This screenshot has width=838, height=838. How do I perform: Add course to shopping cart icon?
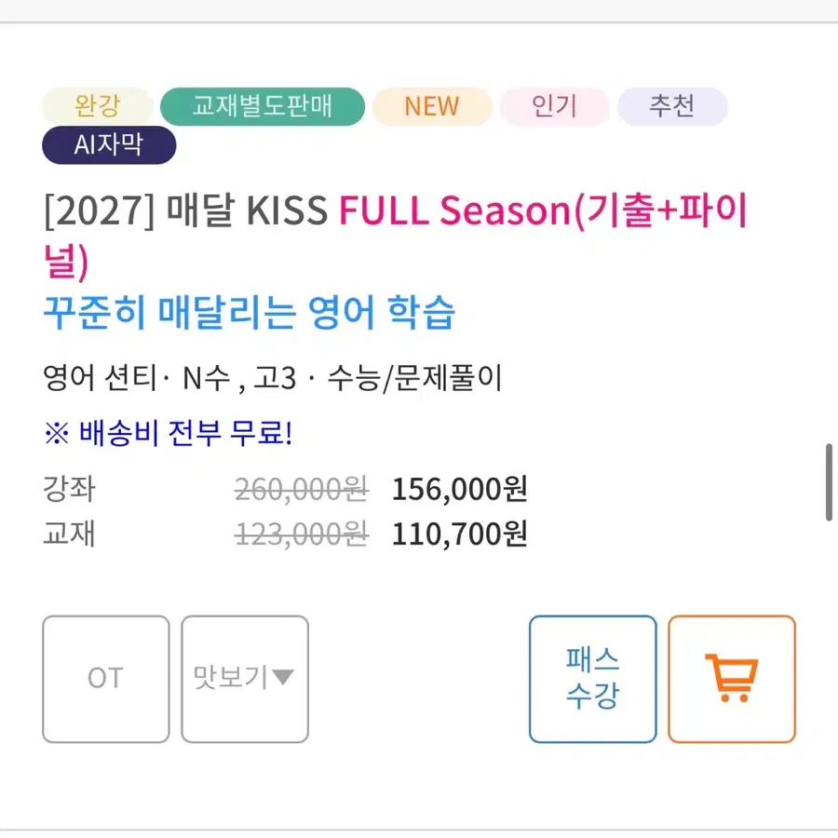(x=732, y=679)
